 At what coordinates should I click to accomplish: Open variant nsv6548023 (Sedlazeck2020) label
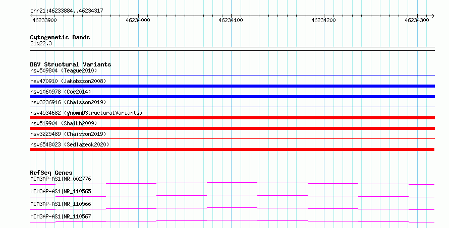pos(70,144)
